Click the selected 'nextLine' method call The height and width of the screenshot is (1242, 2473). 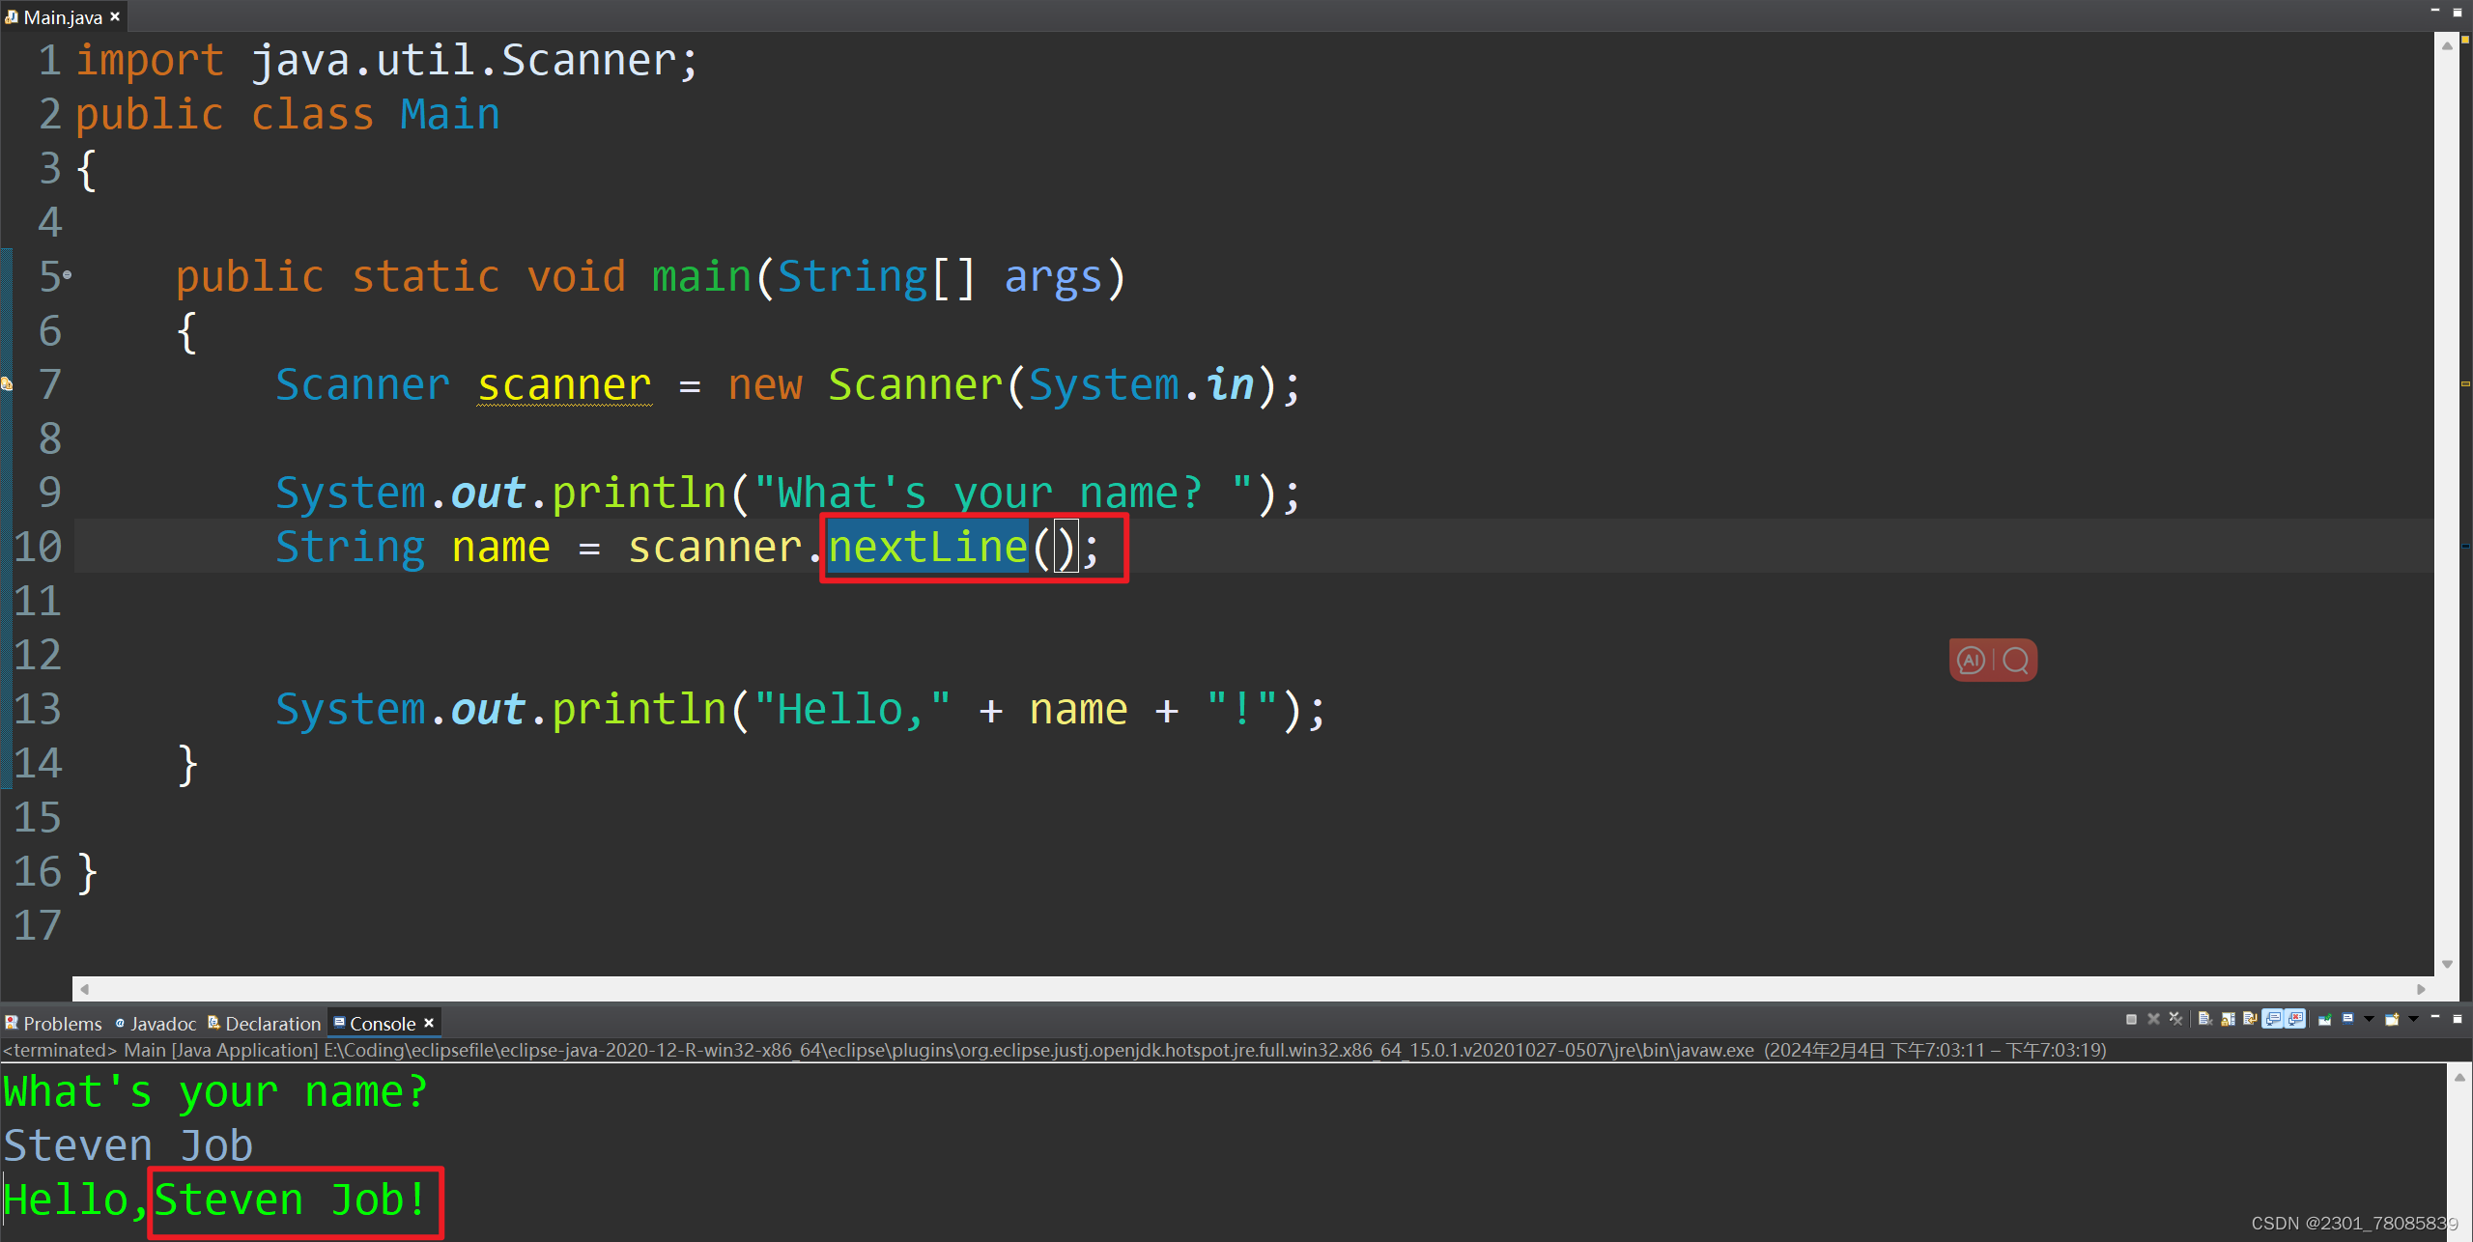pyautogui.click(x=927, y=548)
